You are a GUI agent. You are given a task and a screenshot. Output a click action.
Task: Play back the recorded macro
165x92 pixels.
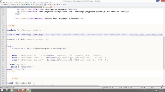[61, 5]
